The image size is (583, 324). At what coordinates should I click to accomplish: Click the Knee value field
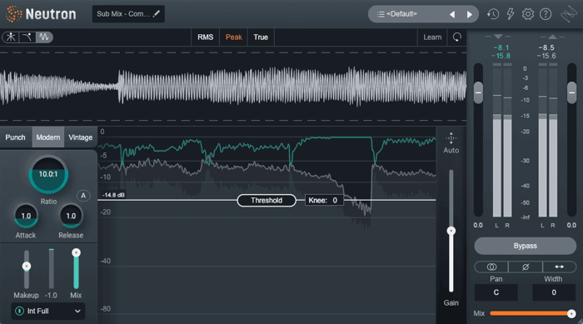(x=323, y=200)
